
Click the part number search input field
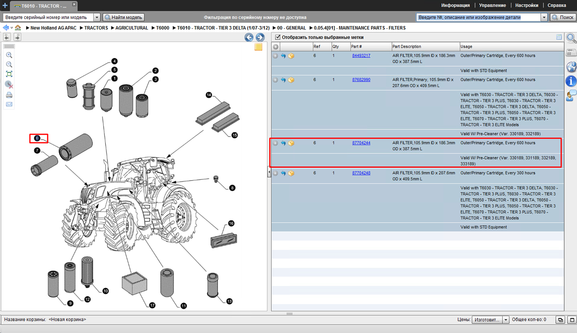click(479, 17)
